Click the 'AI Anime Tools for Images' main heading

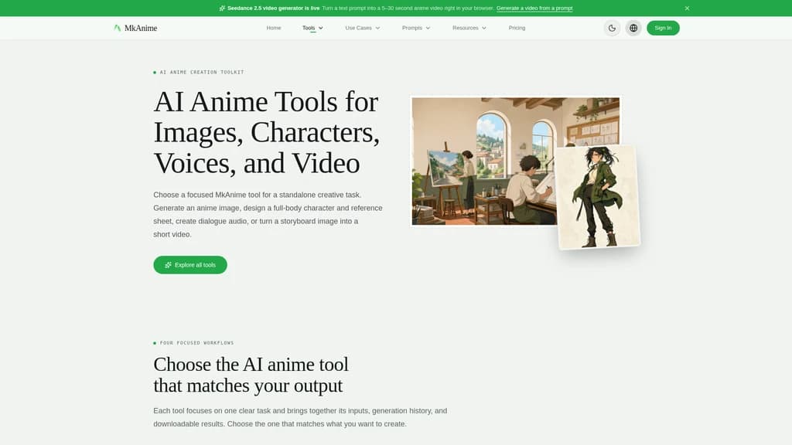tap(266, 132)
